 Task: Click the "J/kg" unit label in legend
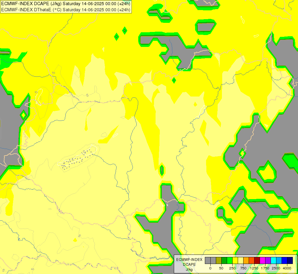(x=189, y=269)
